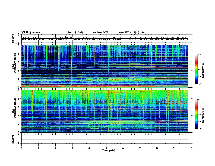This screenshot has width=215, height=166.
Task: Select the date text "Jan. 13, 2025"
Action: pyautogui.click(x=76, y=33)
